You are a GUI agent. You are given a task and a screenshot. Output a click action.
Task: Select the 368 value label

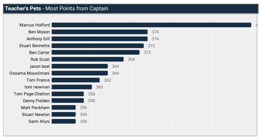pyautogui.click(x=131, y=59)
